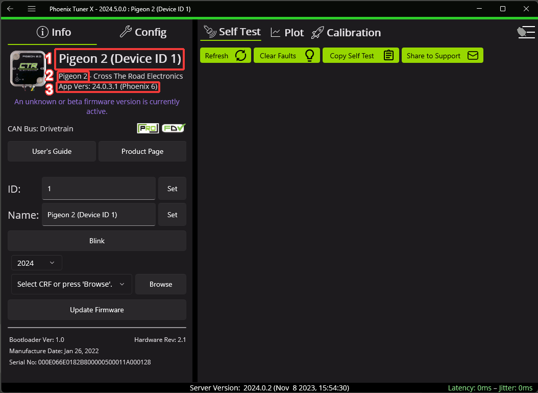The width and height of the screenshot is (538, 393).
Task: Click the device title Pigeon 2 (Device ID 1)
Action: tap(120, 59)
